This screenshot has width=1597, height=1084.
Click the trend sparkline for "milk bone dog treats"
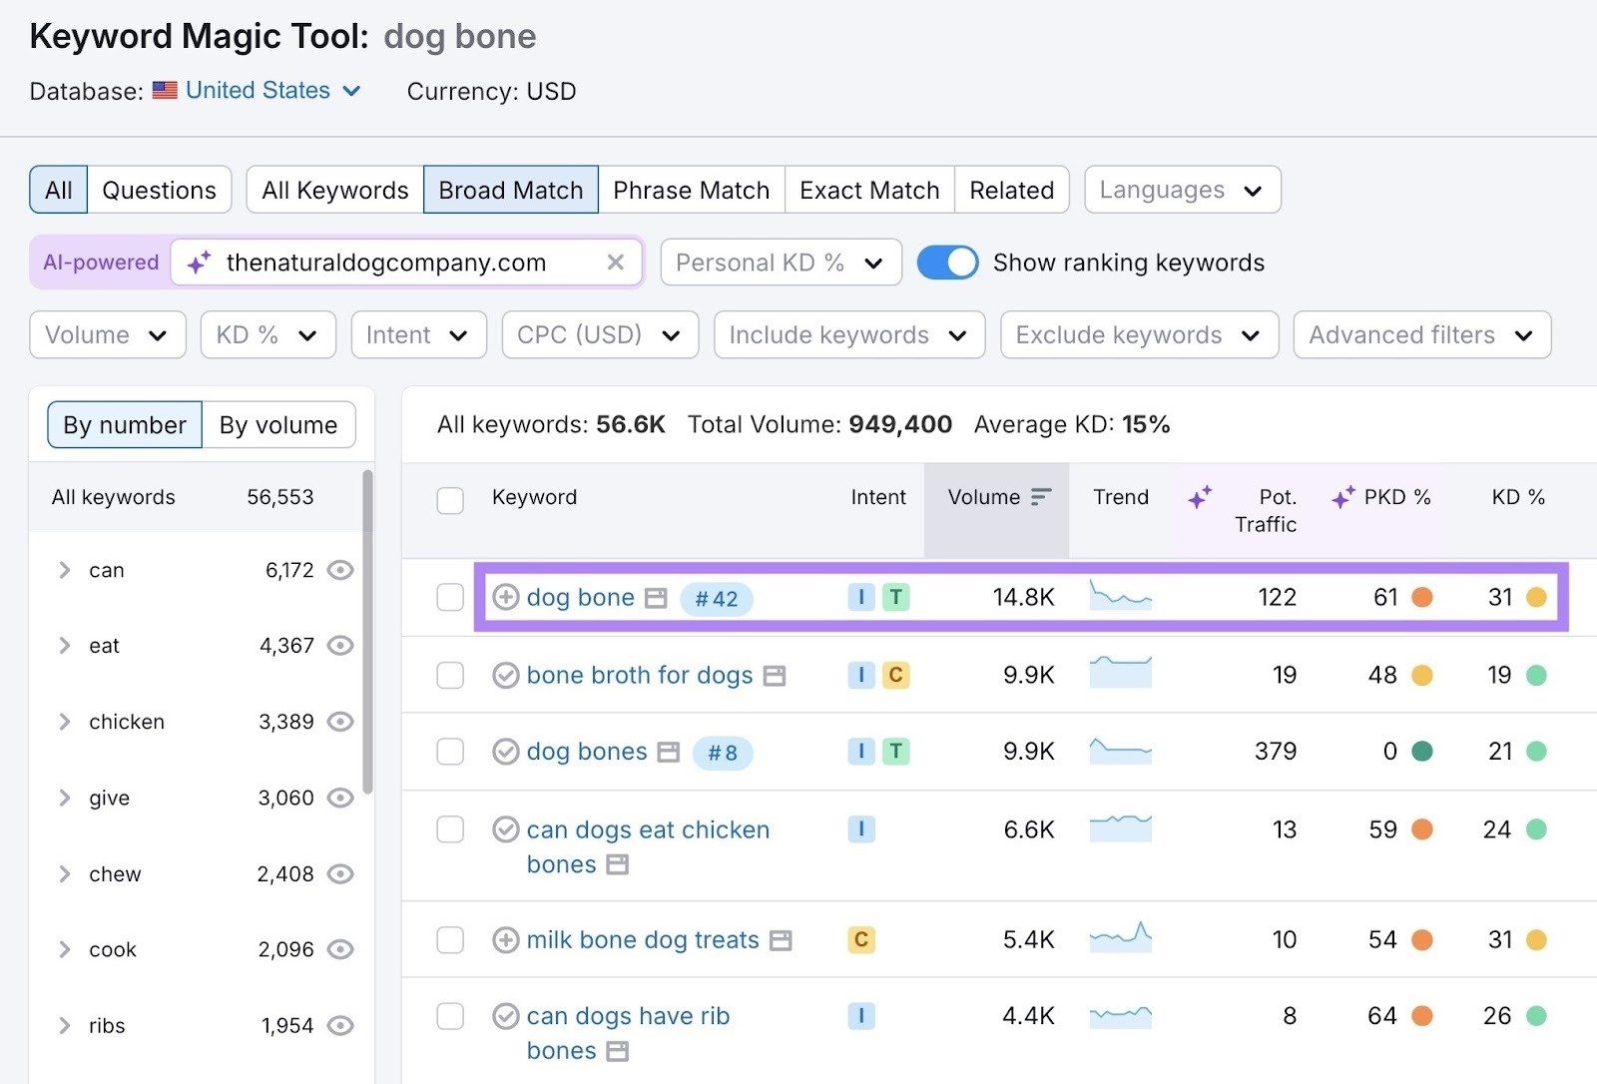tap(1120, 939)
